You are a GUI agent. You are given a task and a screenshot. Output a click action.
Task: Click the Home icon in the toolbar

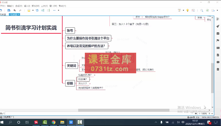click(1, 10)
